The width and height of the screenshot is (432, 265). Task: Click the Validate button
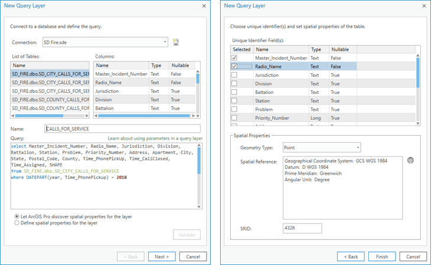point(186,235)
